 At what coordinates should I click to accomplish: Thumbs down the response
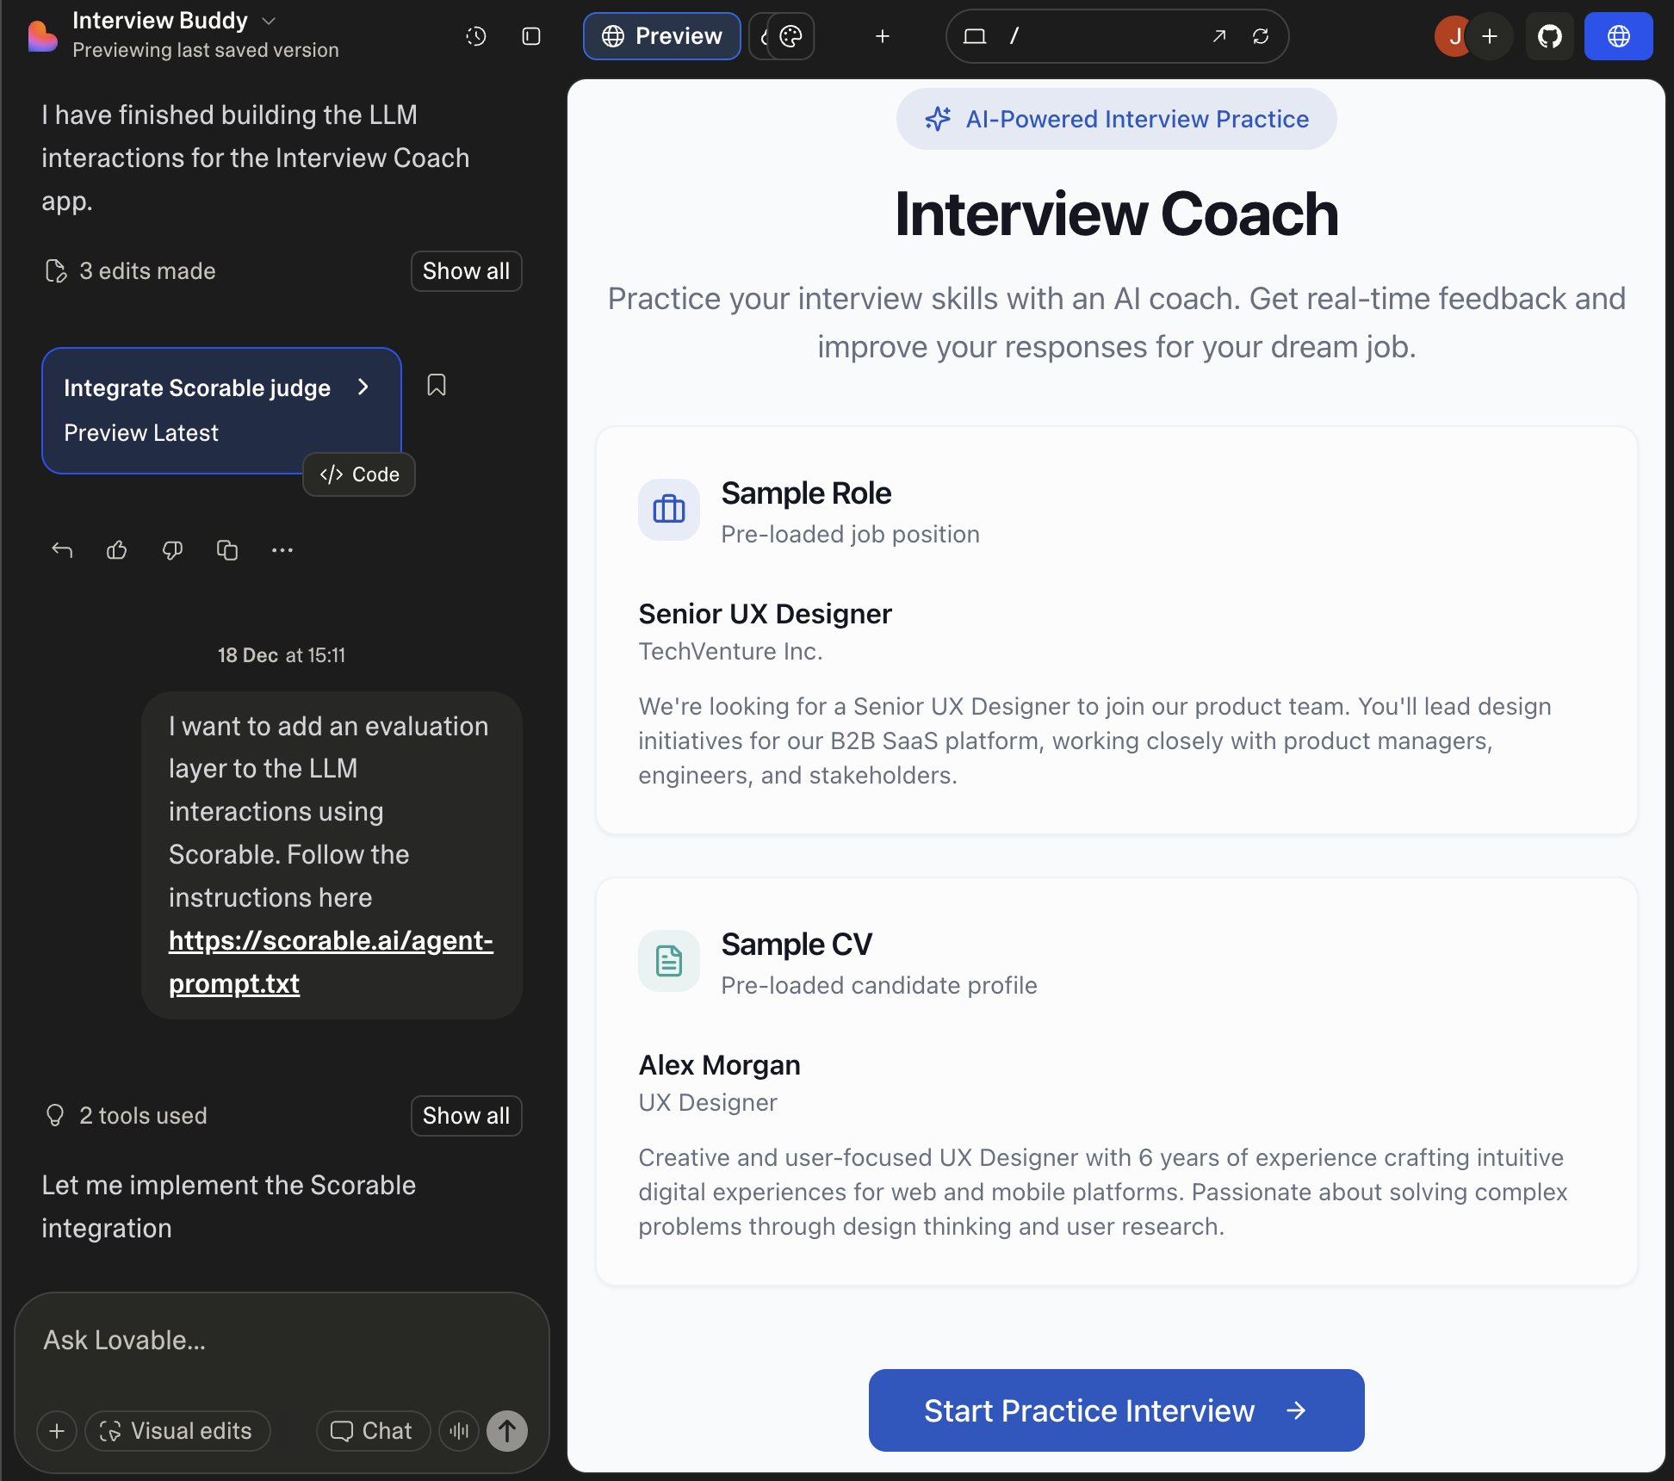[x=172, y=550]
